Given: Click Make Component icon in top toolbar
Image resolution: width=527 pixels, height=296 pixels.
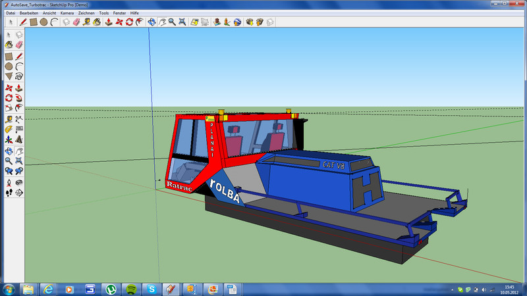Looking at the screenshot, I should 67,22.
